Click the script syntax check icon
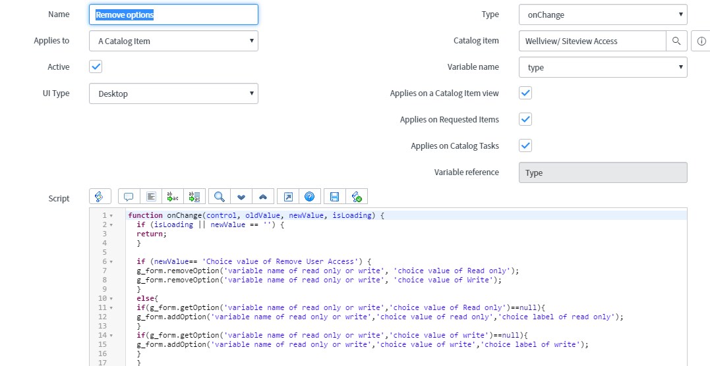710x366 pixels. point(357,196)
